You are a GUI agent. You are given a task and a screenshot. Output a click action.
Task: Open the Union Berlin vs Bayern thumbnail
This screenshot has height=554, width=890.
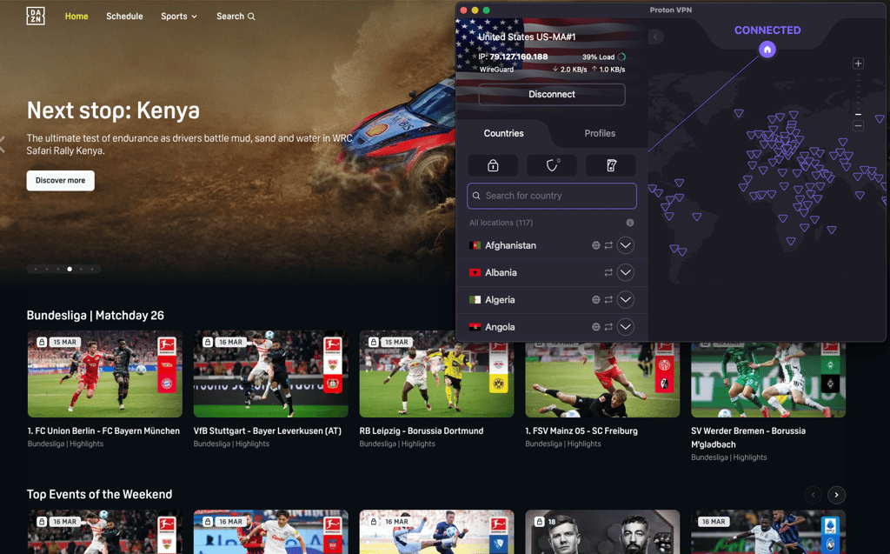click(x=105, y=374)
